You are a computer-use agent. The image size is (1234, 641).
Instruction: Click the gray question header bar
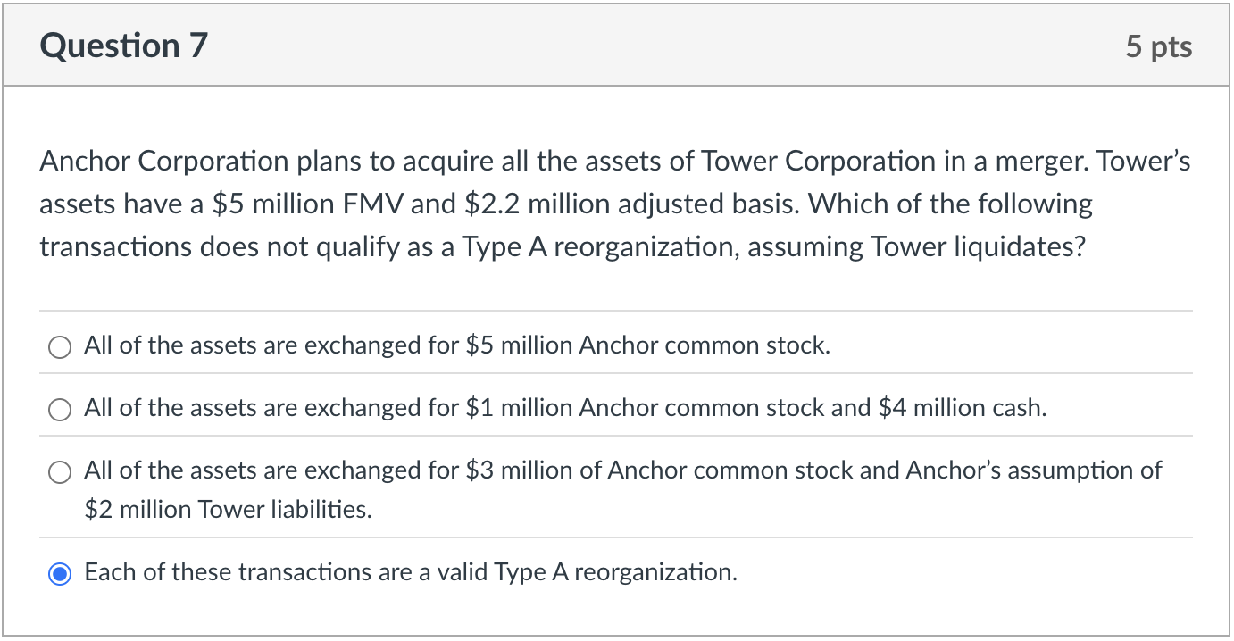(x=616, y=45)
